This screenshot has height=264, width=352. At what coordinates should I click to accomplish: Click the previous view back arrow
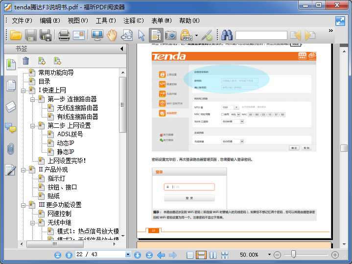[x=161, y=255]
